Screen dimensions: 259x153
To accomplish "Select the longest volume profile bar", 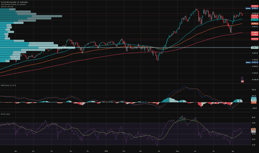I will pos(38,48).
